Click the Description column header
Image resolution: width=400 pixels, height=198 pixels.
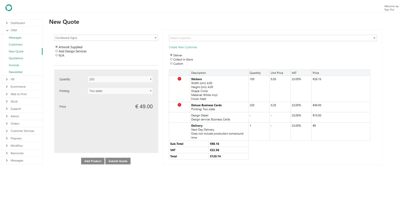tap(198, 73)
